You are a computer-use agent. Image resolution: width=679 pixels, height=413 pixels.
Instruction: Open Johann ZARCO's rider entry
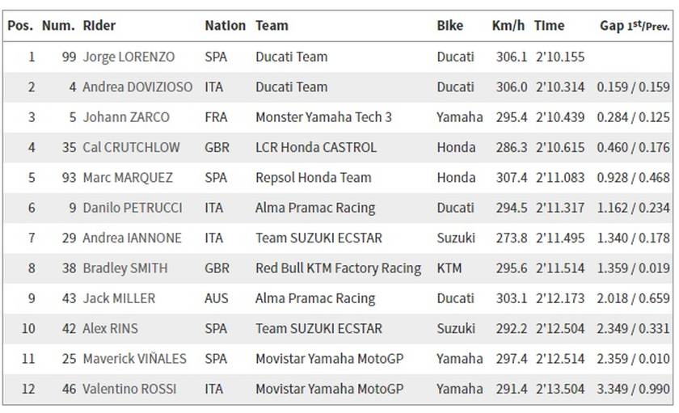[126, 117]
